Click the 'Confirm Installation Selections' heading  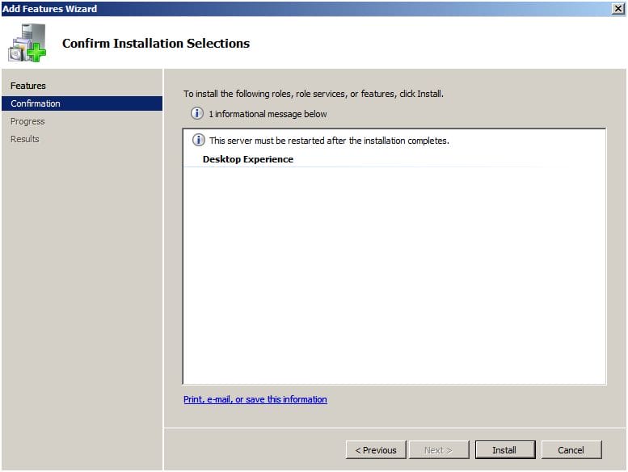[156, 43]
